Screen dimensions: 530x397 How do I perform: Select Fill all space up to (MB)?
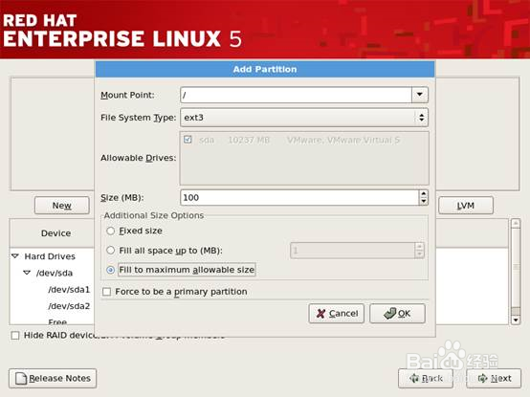111,251
